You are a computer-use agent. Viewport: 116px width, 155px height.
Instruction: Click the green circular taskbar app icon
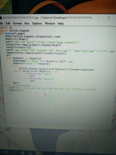click(x=31, y=153)
